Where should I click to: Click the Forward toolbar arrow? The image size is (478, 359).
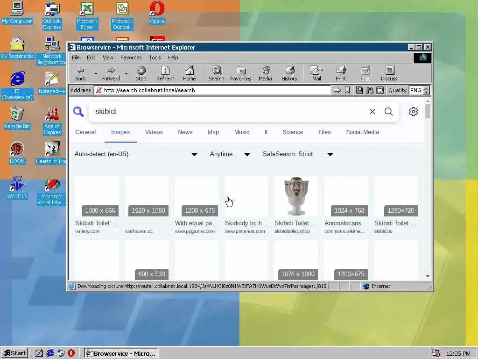point(111,73)
